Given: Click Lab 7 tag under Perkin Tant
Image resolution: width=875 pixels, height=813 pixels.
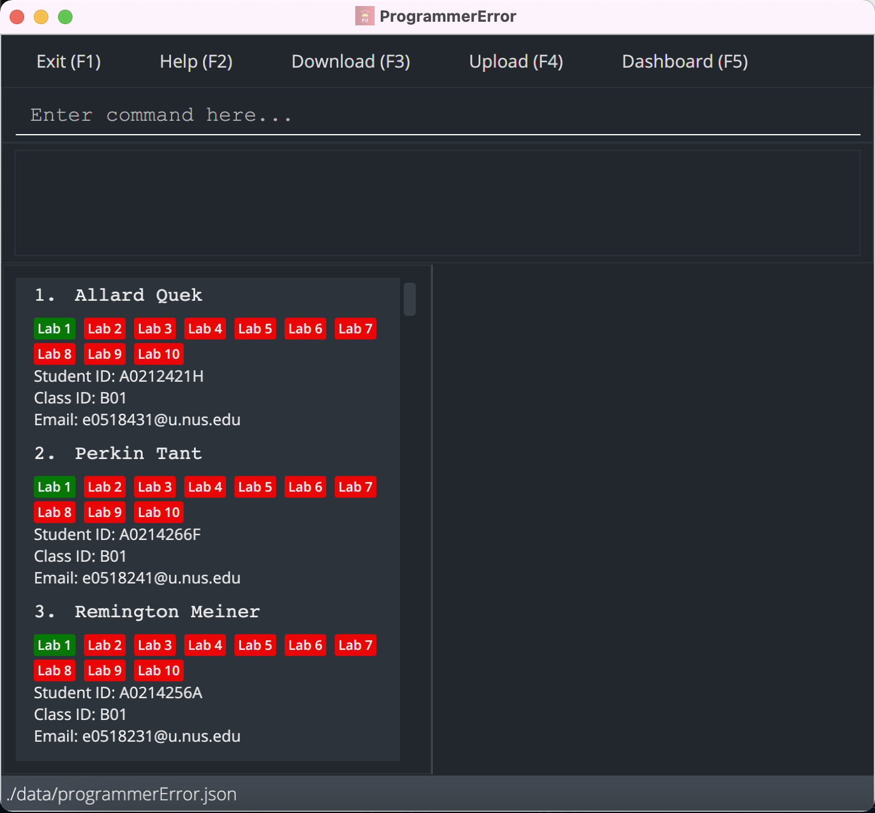Looking at the screenshot, I should (355, 487).
